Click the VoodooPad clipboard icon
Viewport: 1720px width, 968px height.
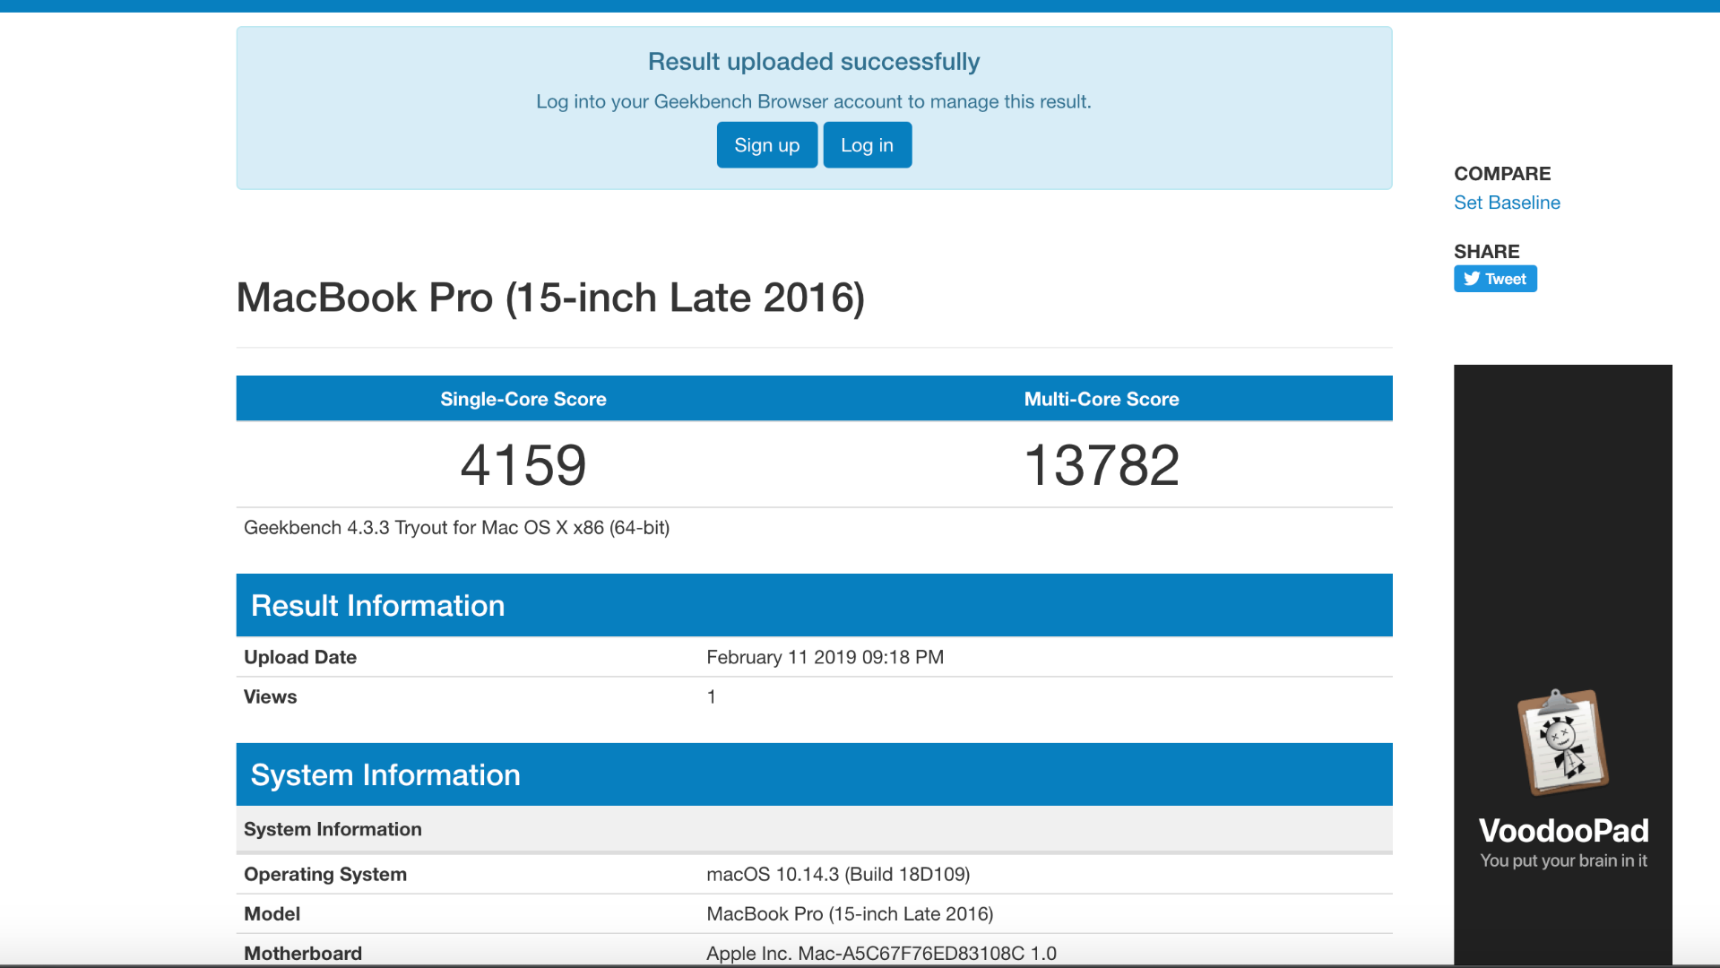(x=1562, y=742)
